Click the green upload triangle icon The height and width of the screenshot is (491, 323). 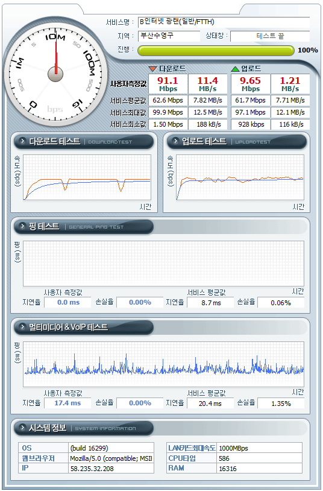tap(235, 69)
